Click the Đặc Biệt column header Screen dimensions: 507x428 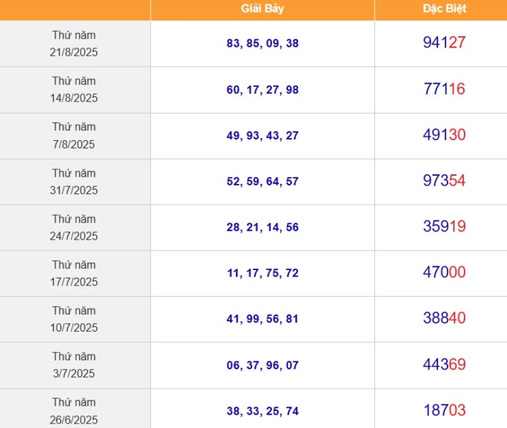[444, 9]
